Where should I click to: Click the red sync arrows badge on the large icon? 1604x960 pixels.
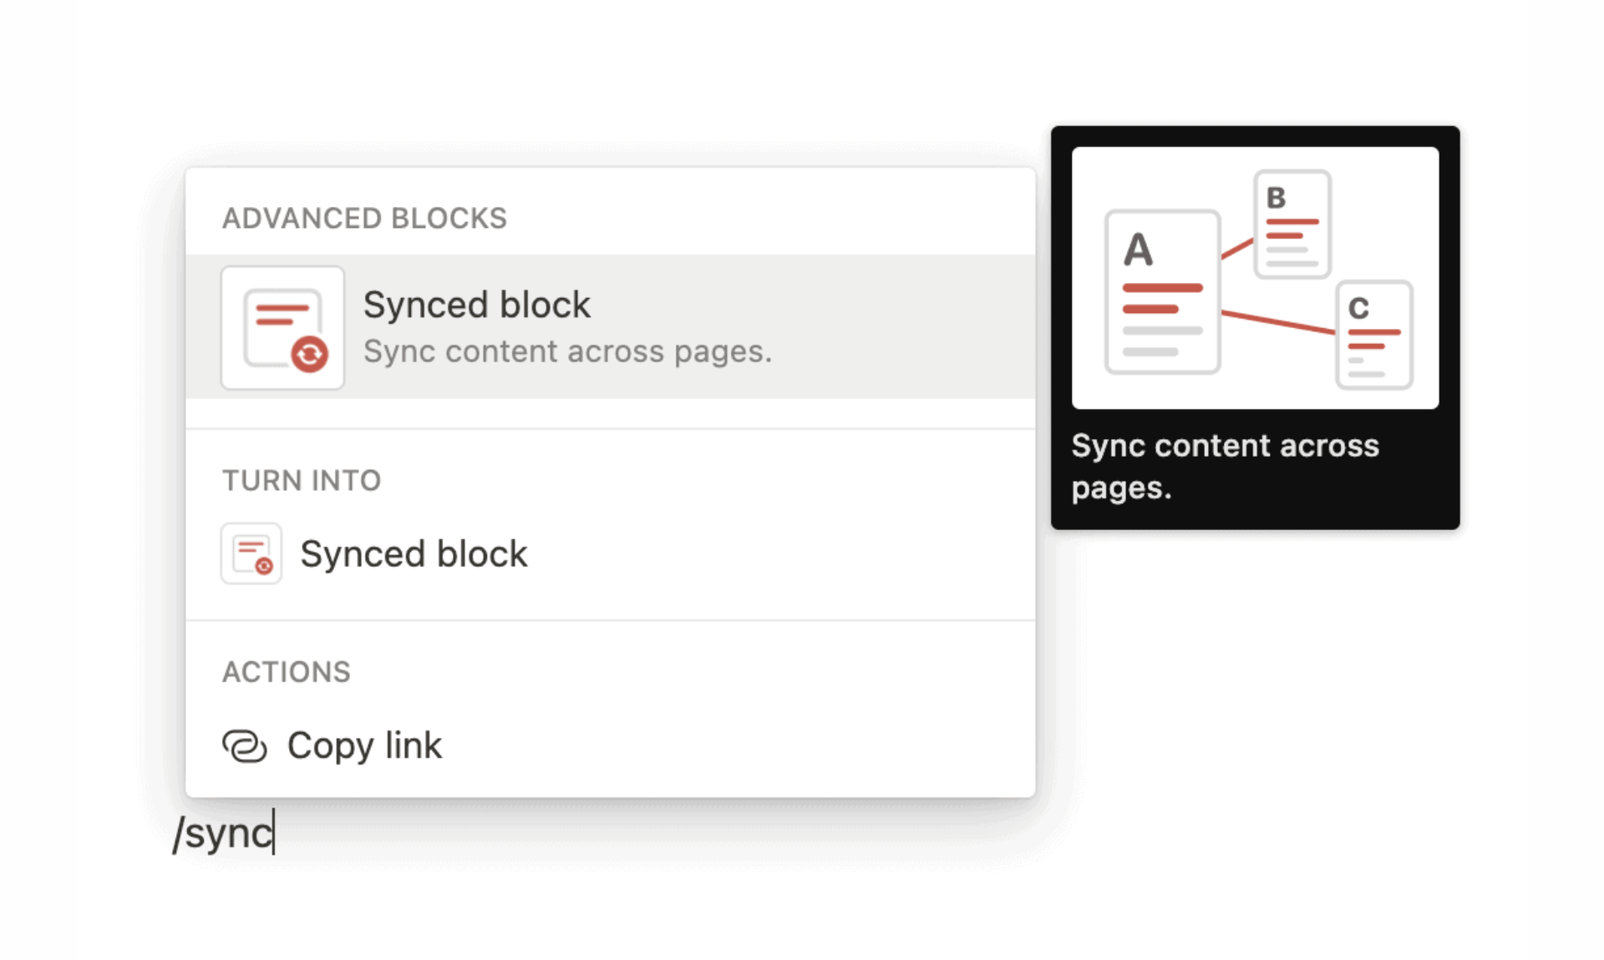(309, 354)
